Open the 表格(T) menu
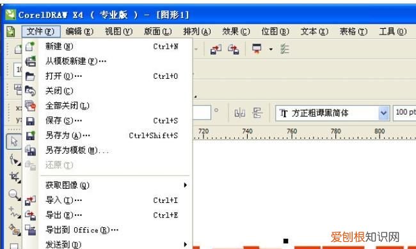 click(353, 31)
